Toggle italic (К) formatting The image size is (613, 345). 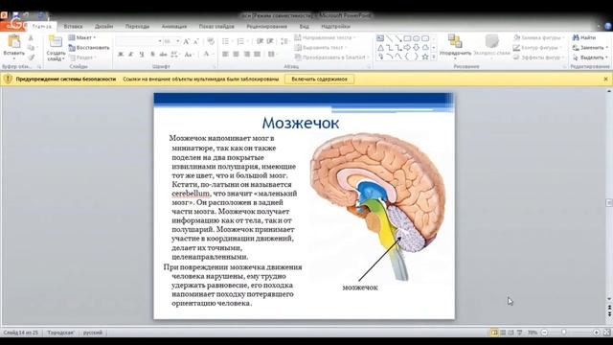131,55
